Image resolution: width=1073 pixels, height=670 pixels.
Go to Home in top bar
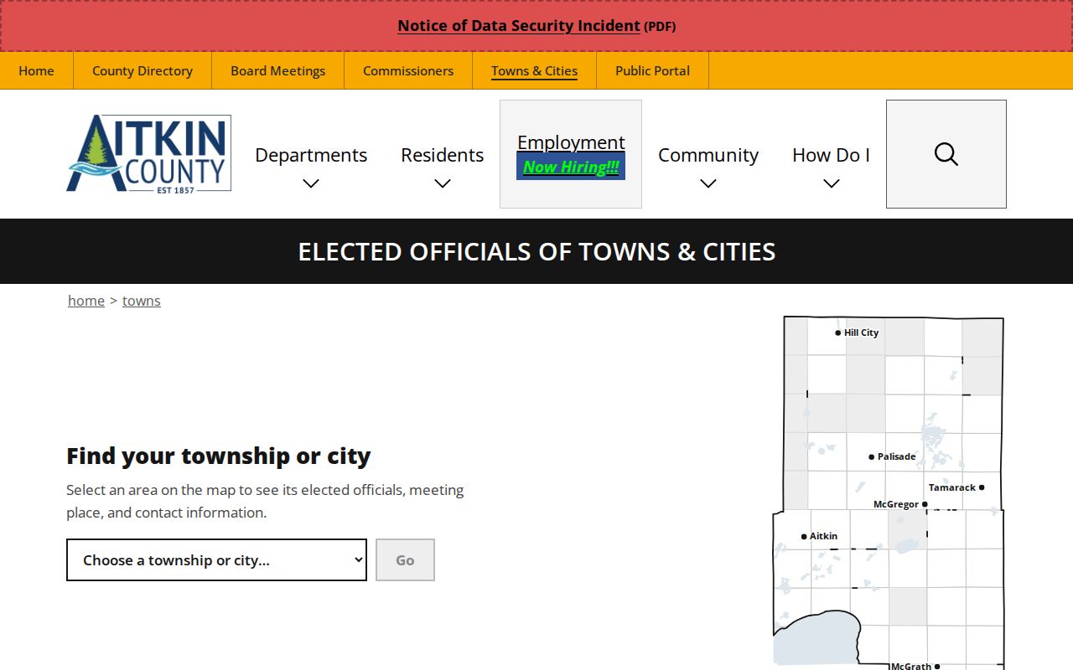pos(36,70)
